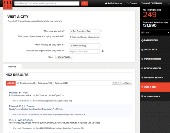Click the 360° Alerts icon
Viewport: 170px width, 133px height.
point(142,50)
